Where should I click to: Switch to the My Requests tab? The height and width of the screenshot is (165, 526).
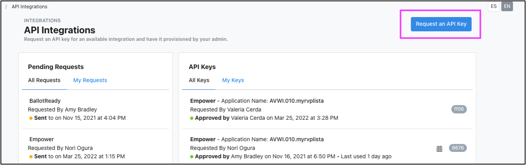tap(90, 80)
